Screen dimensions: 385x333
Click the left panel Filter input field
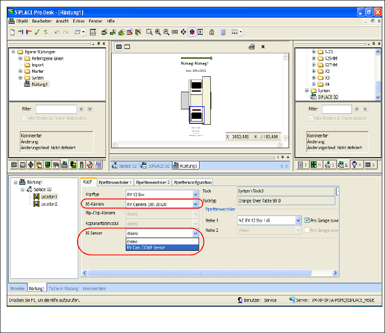click(56, 109)
